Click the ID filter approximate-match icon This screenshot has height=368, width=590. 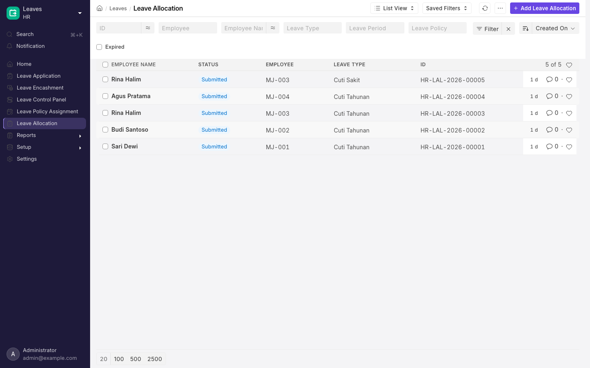[148, 28]
